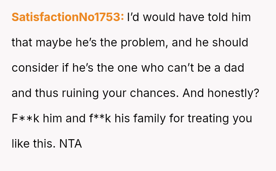Screen dimensions: 276x171
Task: Click the words "that maybe" in the comment
Action: 40,43
